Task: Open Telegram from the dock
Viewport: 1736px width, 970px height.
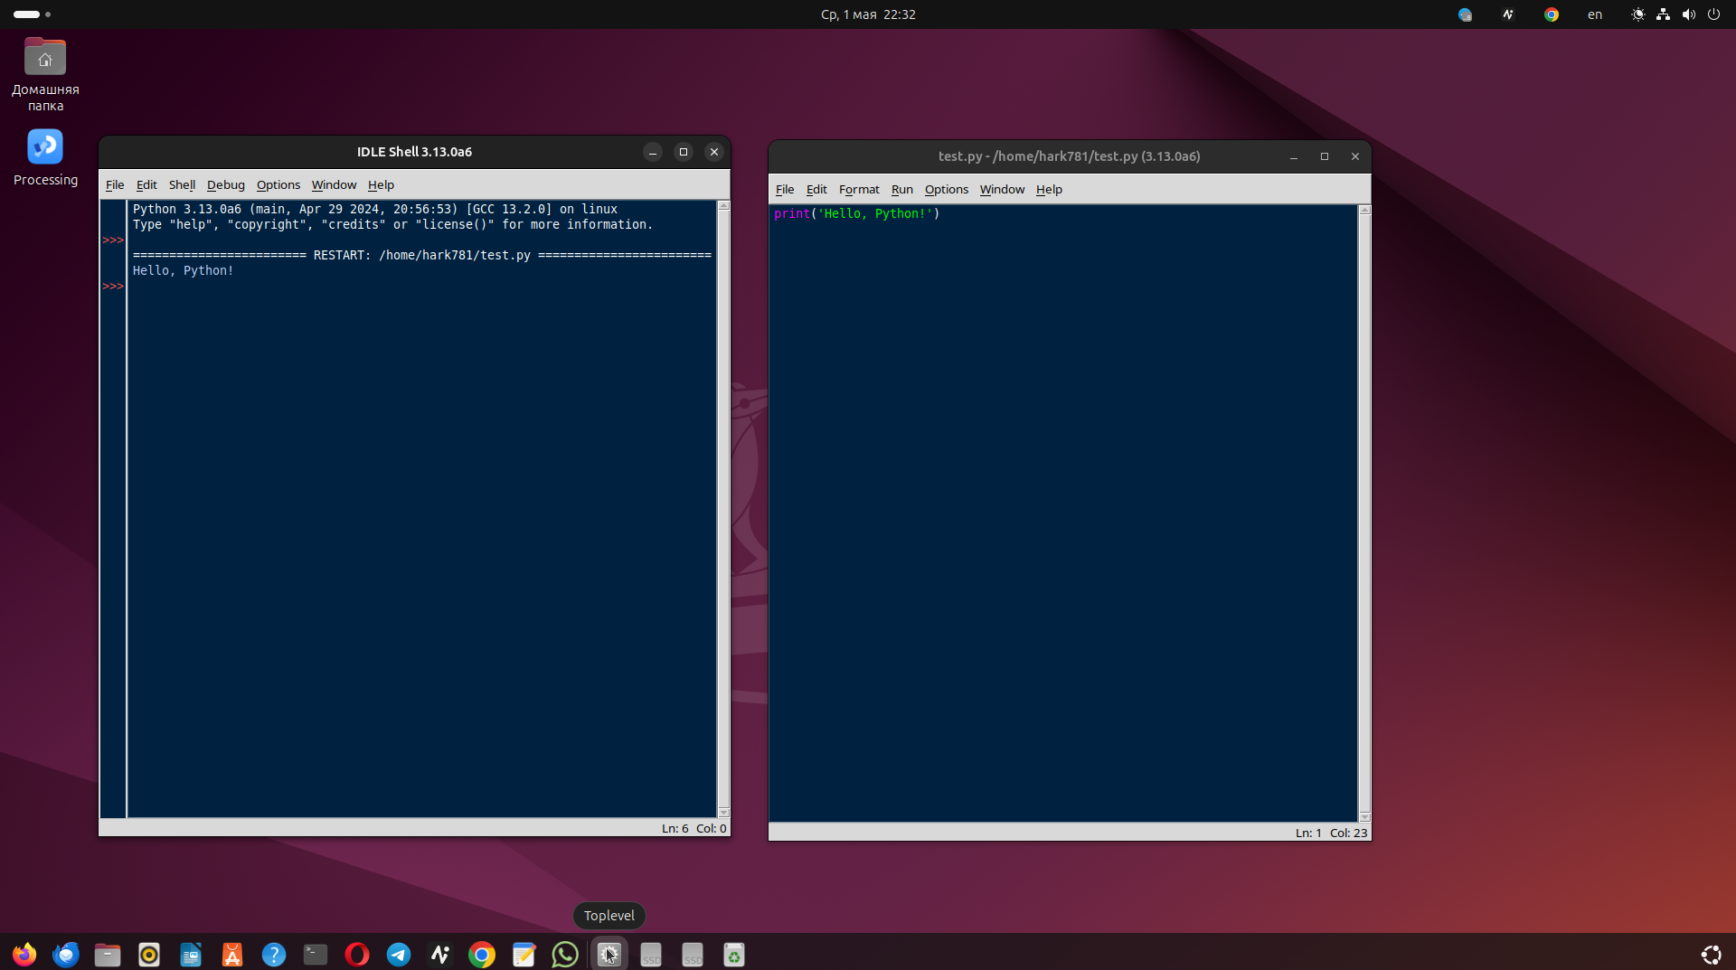Action: (x=399, y=955)
